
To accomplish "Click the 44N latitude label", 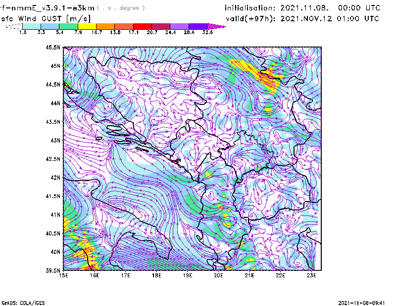I will pos(55,103).
